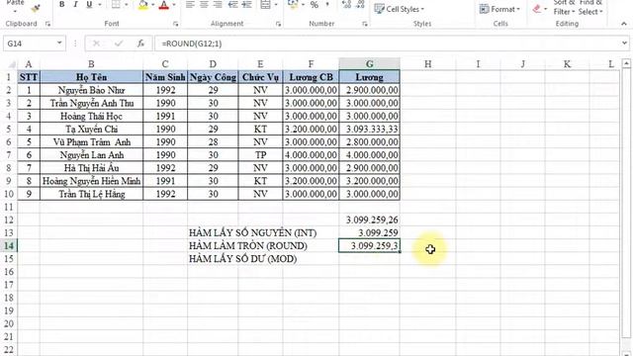Open the fill color dropdown arrow
This screenshot has width=633, height=356.
[153, 5]
